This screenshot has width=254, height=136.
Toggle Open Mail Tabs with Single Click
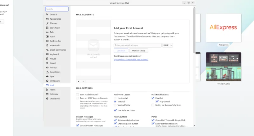[153, 120]
